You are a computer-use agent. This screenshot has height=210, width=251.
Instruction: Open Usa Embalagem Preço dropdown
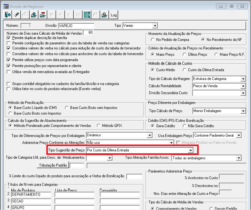[x=239, y=135]
